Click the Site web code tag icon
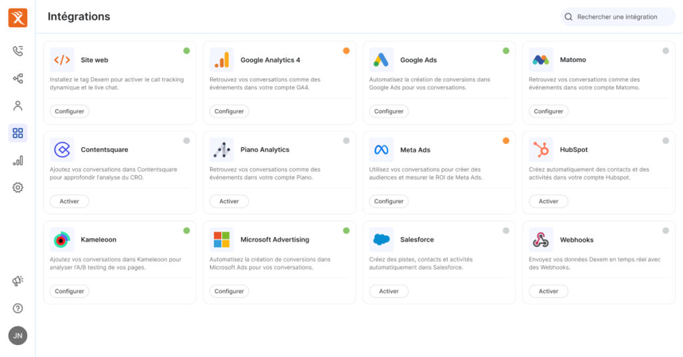Screen dimensions: 683x357 pos(62,59)
